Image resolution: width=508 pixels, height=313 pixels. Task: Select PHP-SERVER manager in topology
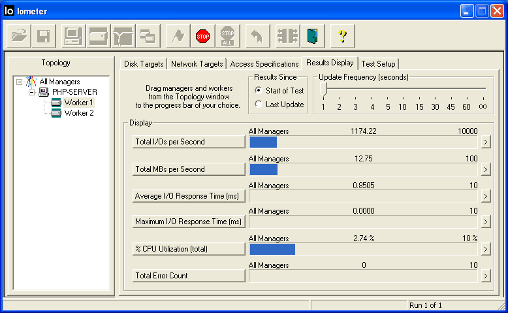click(x=74, y=92)
